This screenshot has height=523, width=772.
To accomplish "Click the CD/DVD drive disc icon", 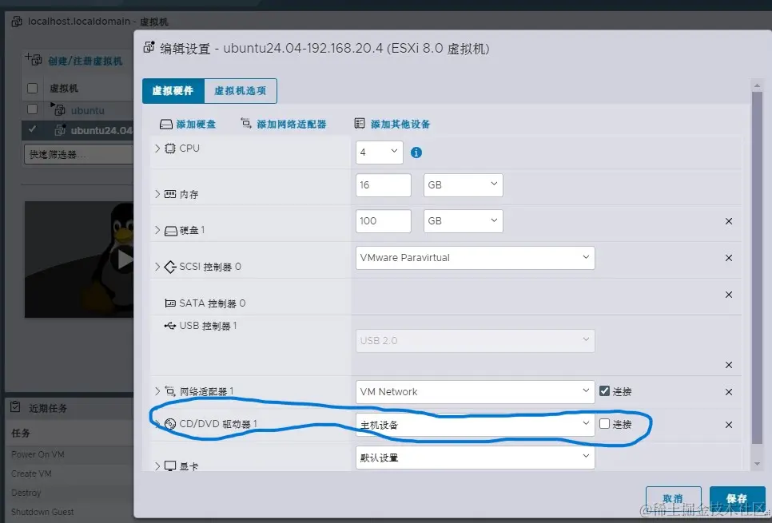I will pos(170,424).
